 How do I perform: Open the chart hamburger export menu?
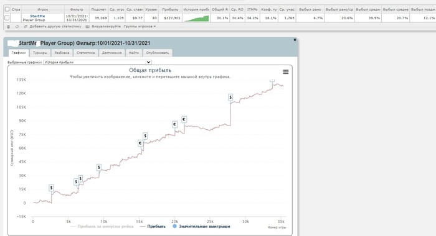click(x=285, y=72)
